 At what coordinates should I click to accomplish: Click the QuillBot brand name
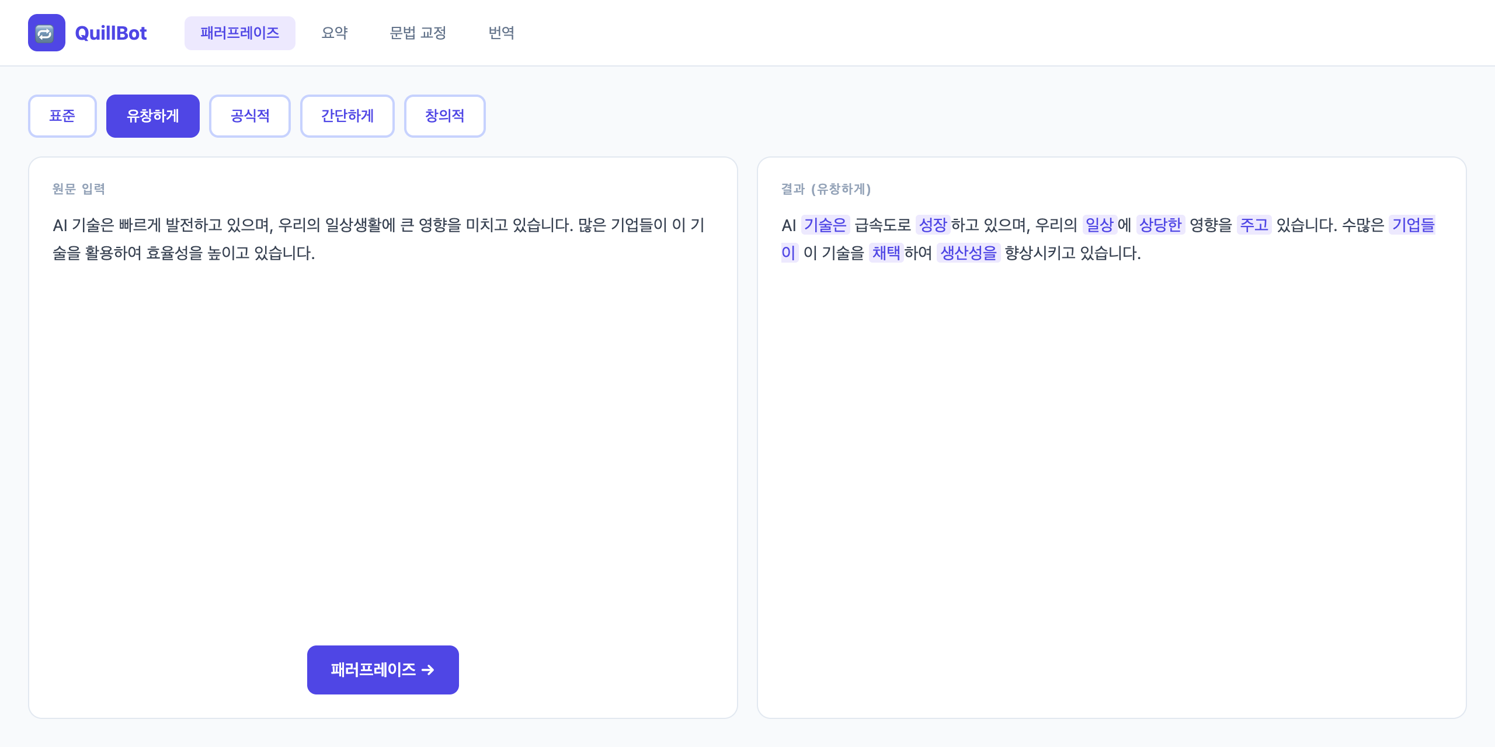pyautogui.click(x=111, y=33)
